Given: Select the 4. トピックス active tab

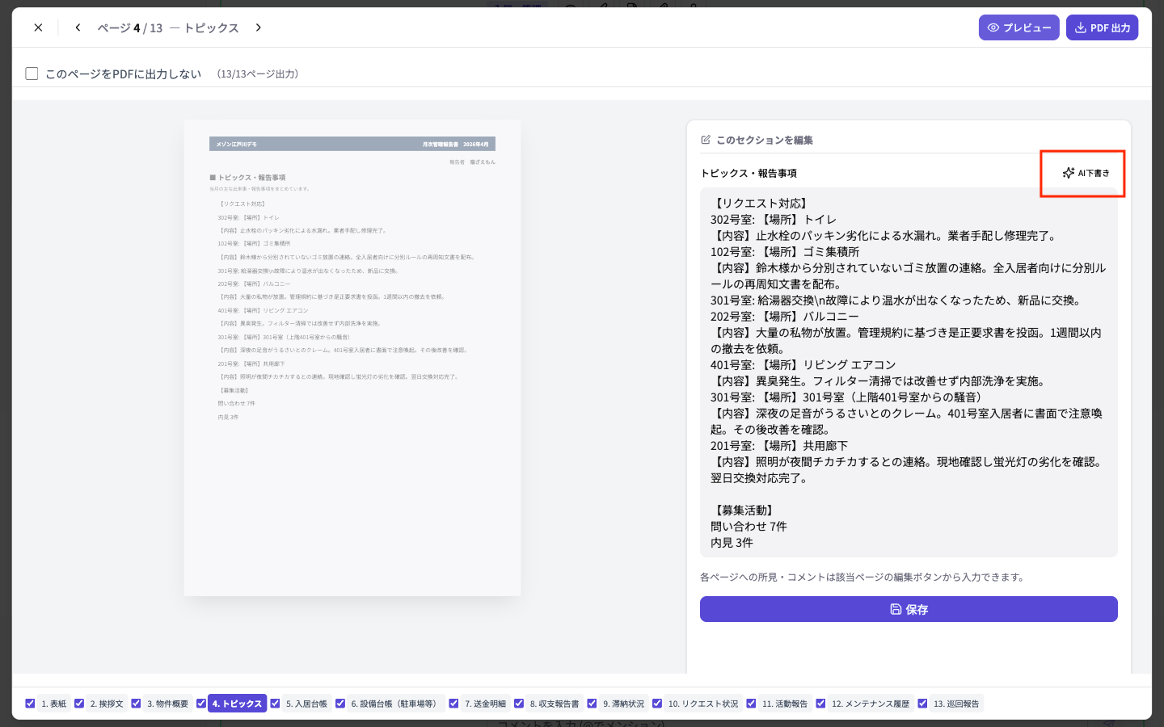Looking at the screenshot, I should tap(237, 704).
